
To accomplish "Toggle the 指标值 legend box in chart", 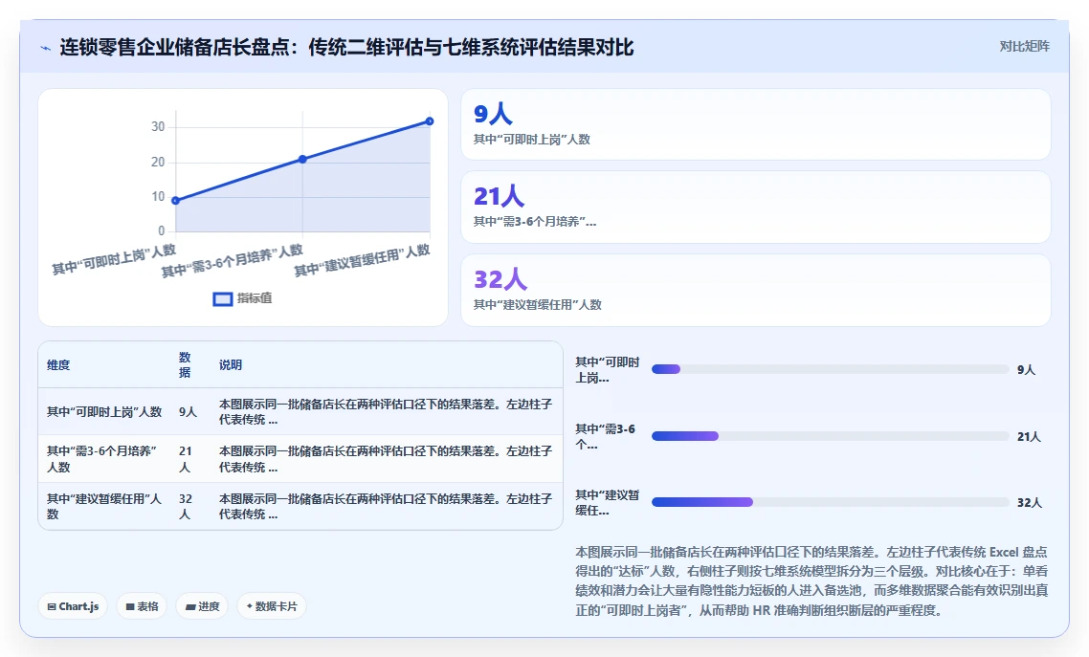I will pos(222,299).
